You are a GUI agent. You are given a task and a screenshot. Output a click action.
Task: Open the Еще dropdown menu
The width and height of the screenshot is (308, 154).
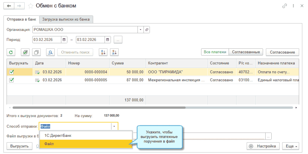pyautogui.click(x=290, y=146)
